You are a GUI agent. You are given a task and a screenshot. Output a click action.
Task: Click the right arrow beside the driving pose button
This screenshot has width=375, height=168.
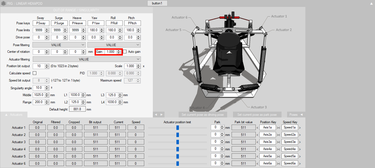pos(161,114)
